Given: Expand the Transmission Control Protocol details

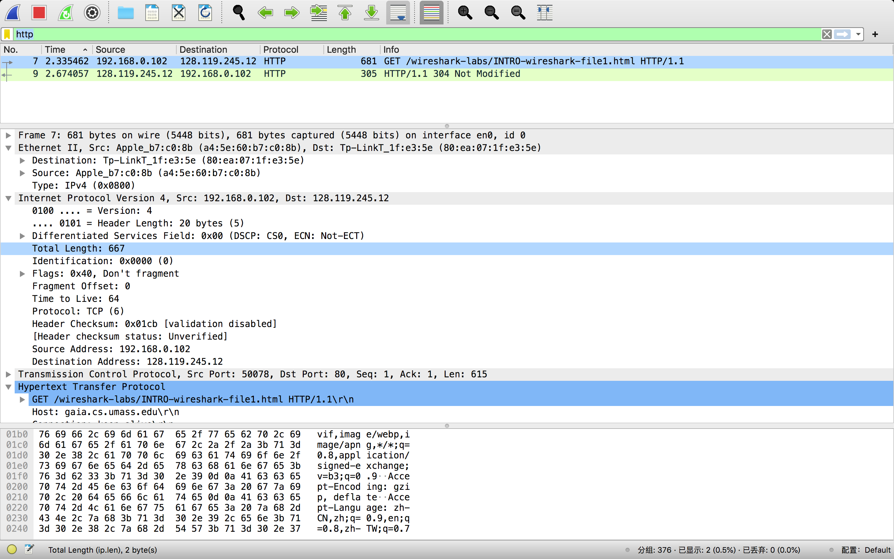Looking at the screenshot, I should pyautogui.click(x=8, y=374).
